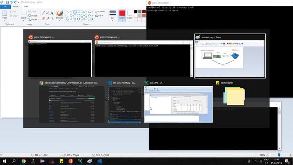Screen dimensions: 293x165
Task: Switch to the Chrome canmatrix page thumbnail
Action: 72,102
